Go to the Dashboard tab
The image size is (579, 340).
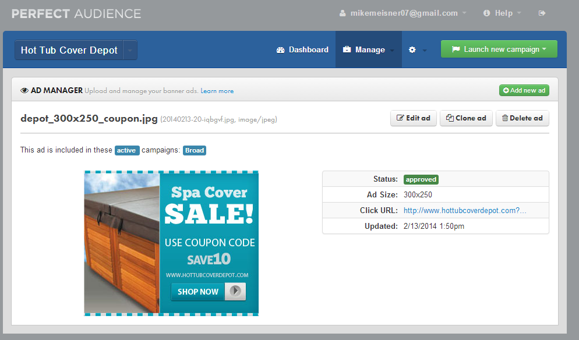tap(302, 50)
